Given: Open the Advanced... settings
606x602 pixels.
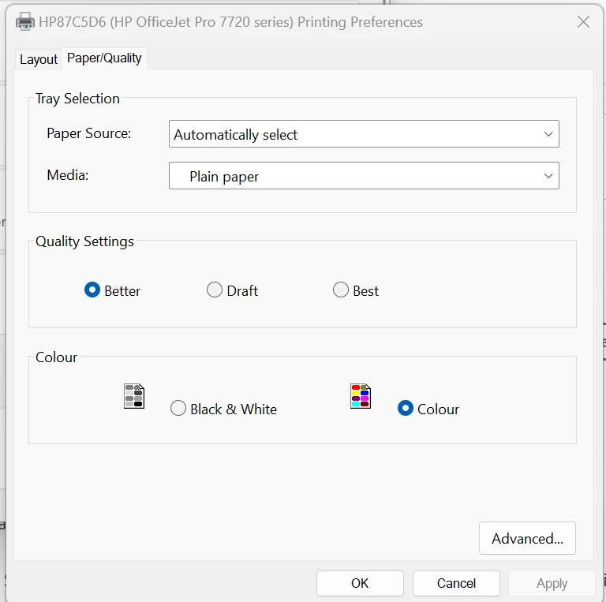Looking at the screenshot, I should pyautogui.click(x=527, y=538).
